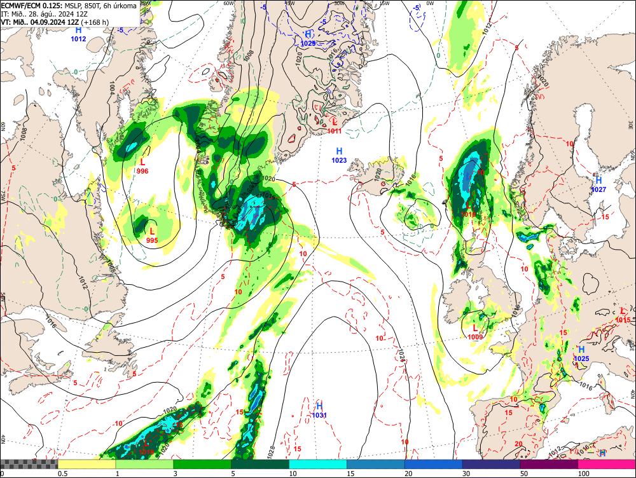The height and width of the screenshot is (478, 636).
Task: Click the high pressure label '1027'
Action: click(598, 189)
